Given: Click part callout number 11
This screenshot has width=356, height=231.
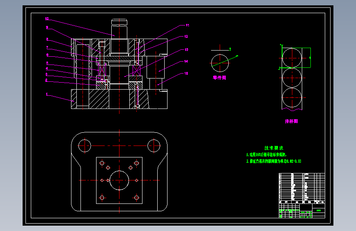Looking at the screenshot, I should click(x=187, y=25).
